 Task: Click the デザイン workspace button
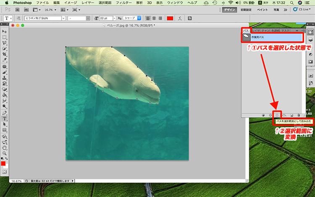click(229, 9)
